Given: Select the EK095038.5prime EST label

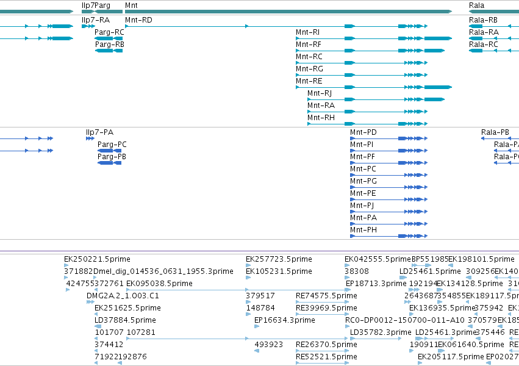Looking at the screenshot, I should [159, 284].
